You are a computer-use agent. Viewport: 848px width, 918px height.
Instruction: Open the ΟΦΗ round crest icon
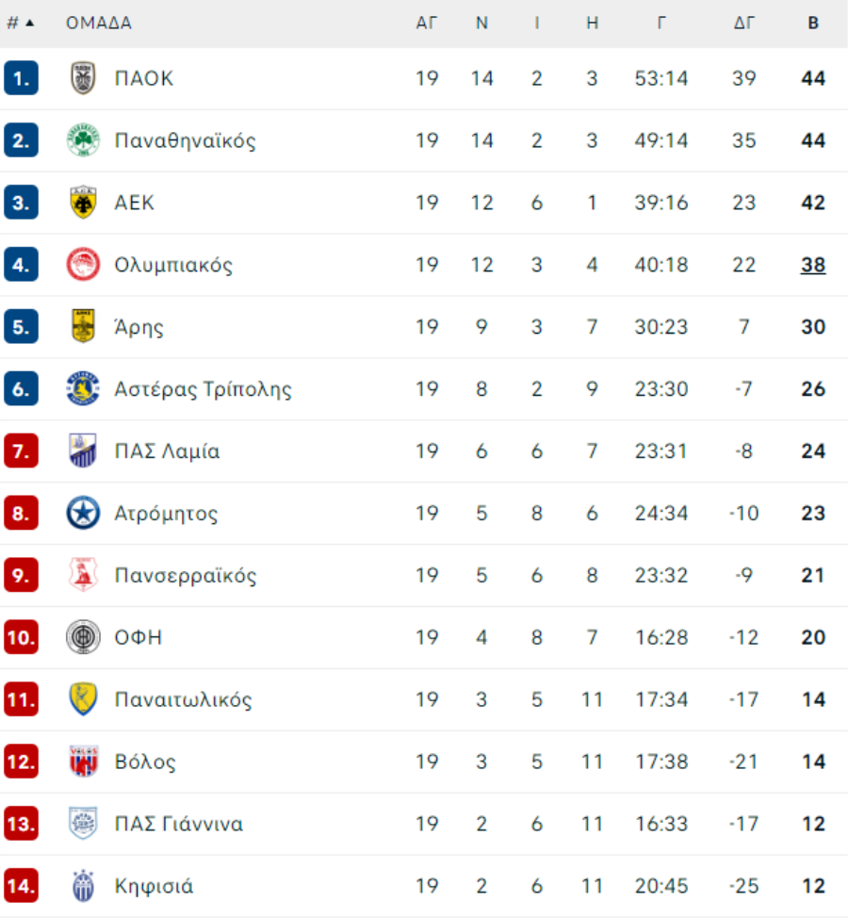(x=83, y=637)
